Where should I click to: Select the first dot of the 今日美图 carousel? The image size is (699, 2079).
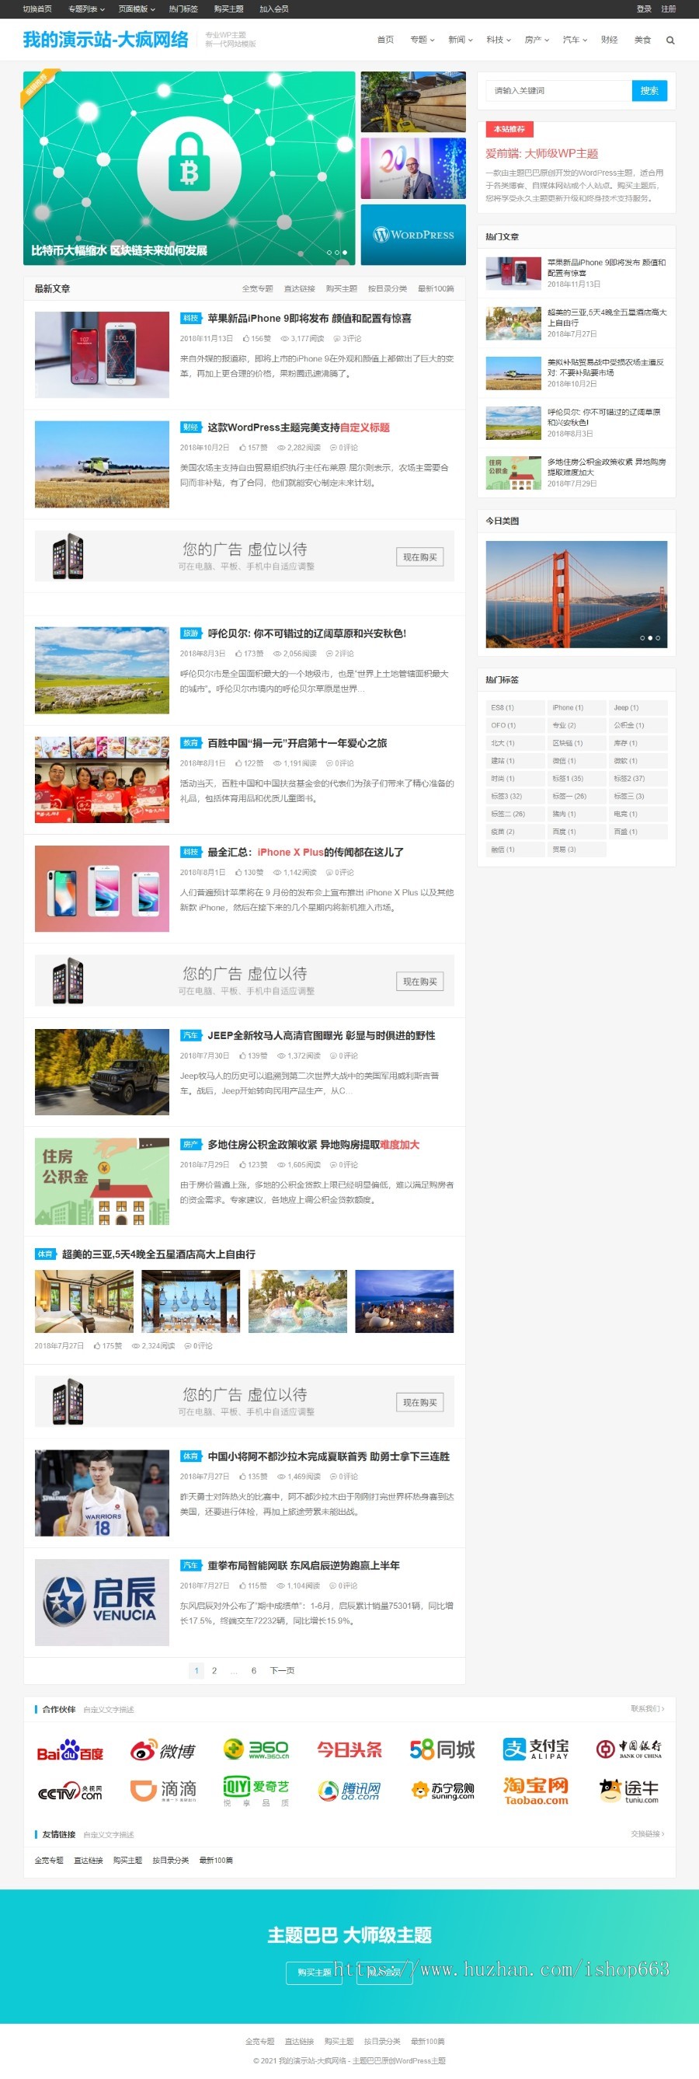642,638
